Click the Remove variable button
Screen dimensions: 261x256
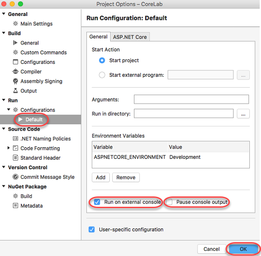(x=126, y=177)
